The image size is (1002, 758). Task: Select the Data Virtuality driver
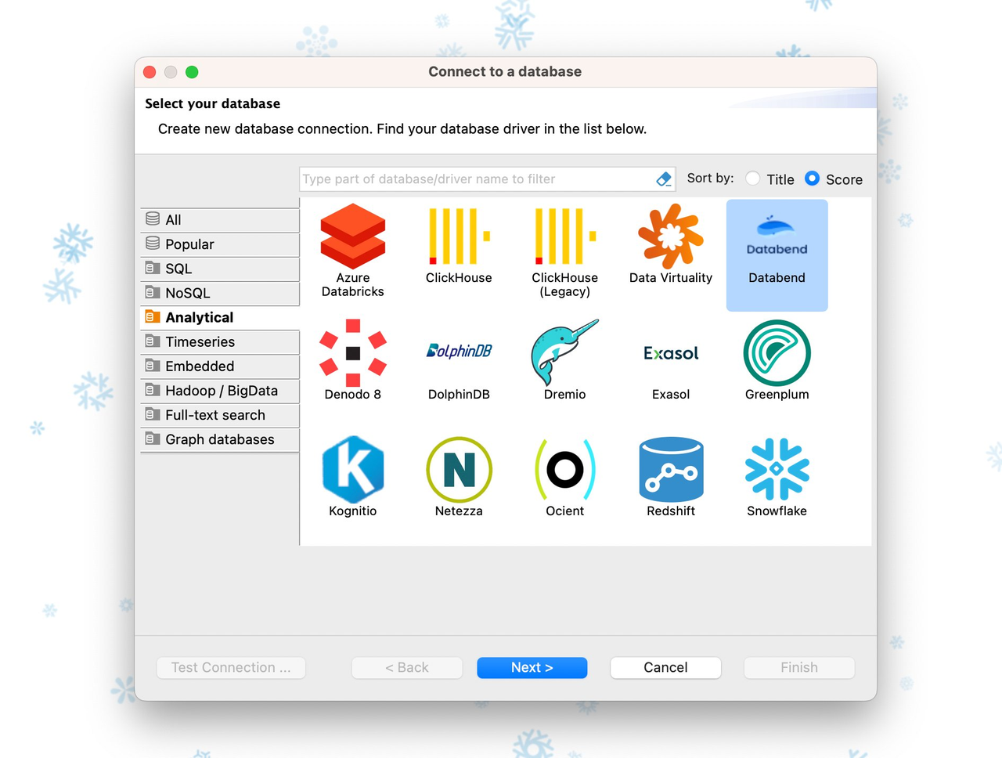click(671, 236)
